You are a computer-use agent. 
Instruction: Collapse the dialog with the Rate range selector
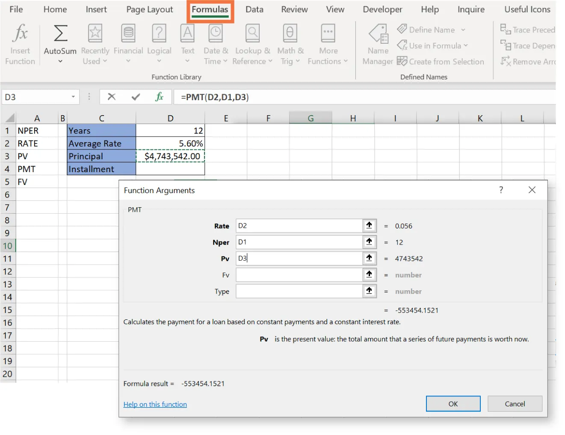369,226
